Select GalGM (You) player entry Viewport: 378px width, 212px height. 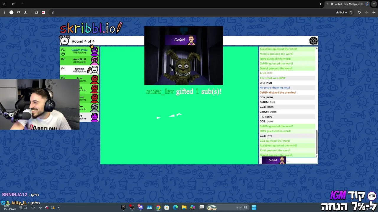[x=79, y=51]
